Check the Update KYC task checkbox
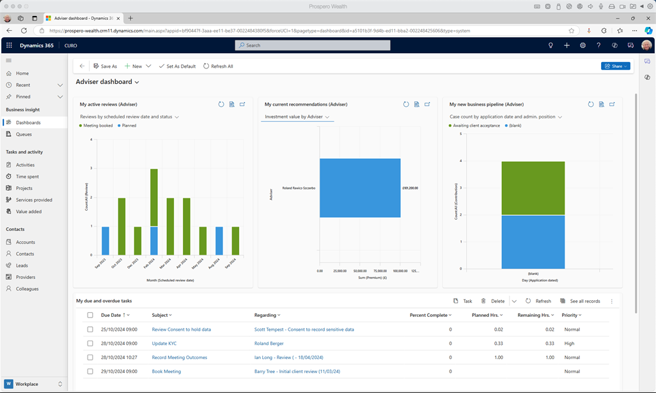This screenshot has width=656, height=393. 90,344
